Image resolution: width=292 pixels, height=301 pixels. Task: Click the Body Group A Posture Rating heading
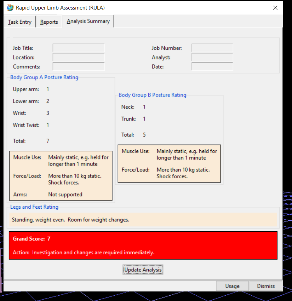coord(44,77)
